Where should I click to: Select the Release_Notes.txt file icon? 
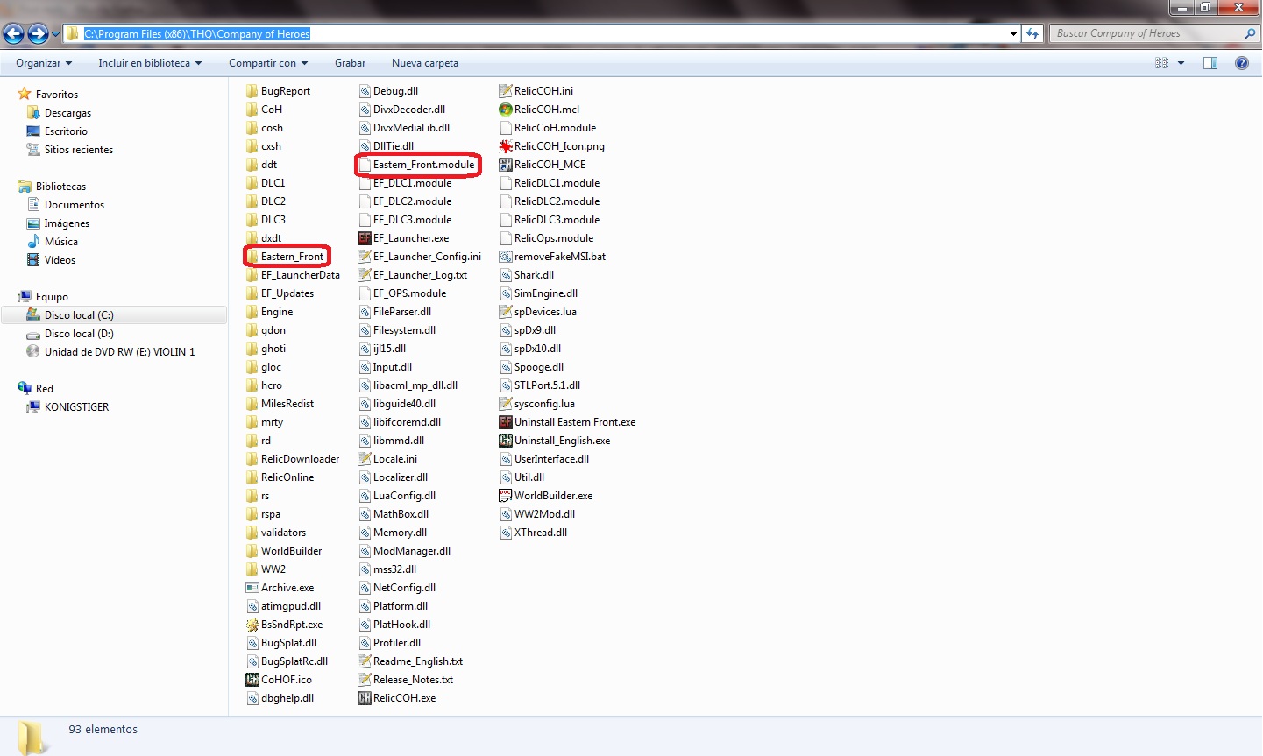365,680
